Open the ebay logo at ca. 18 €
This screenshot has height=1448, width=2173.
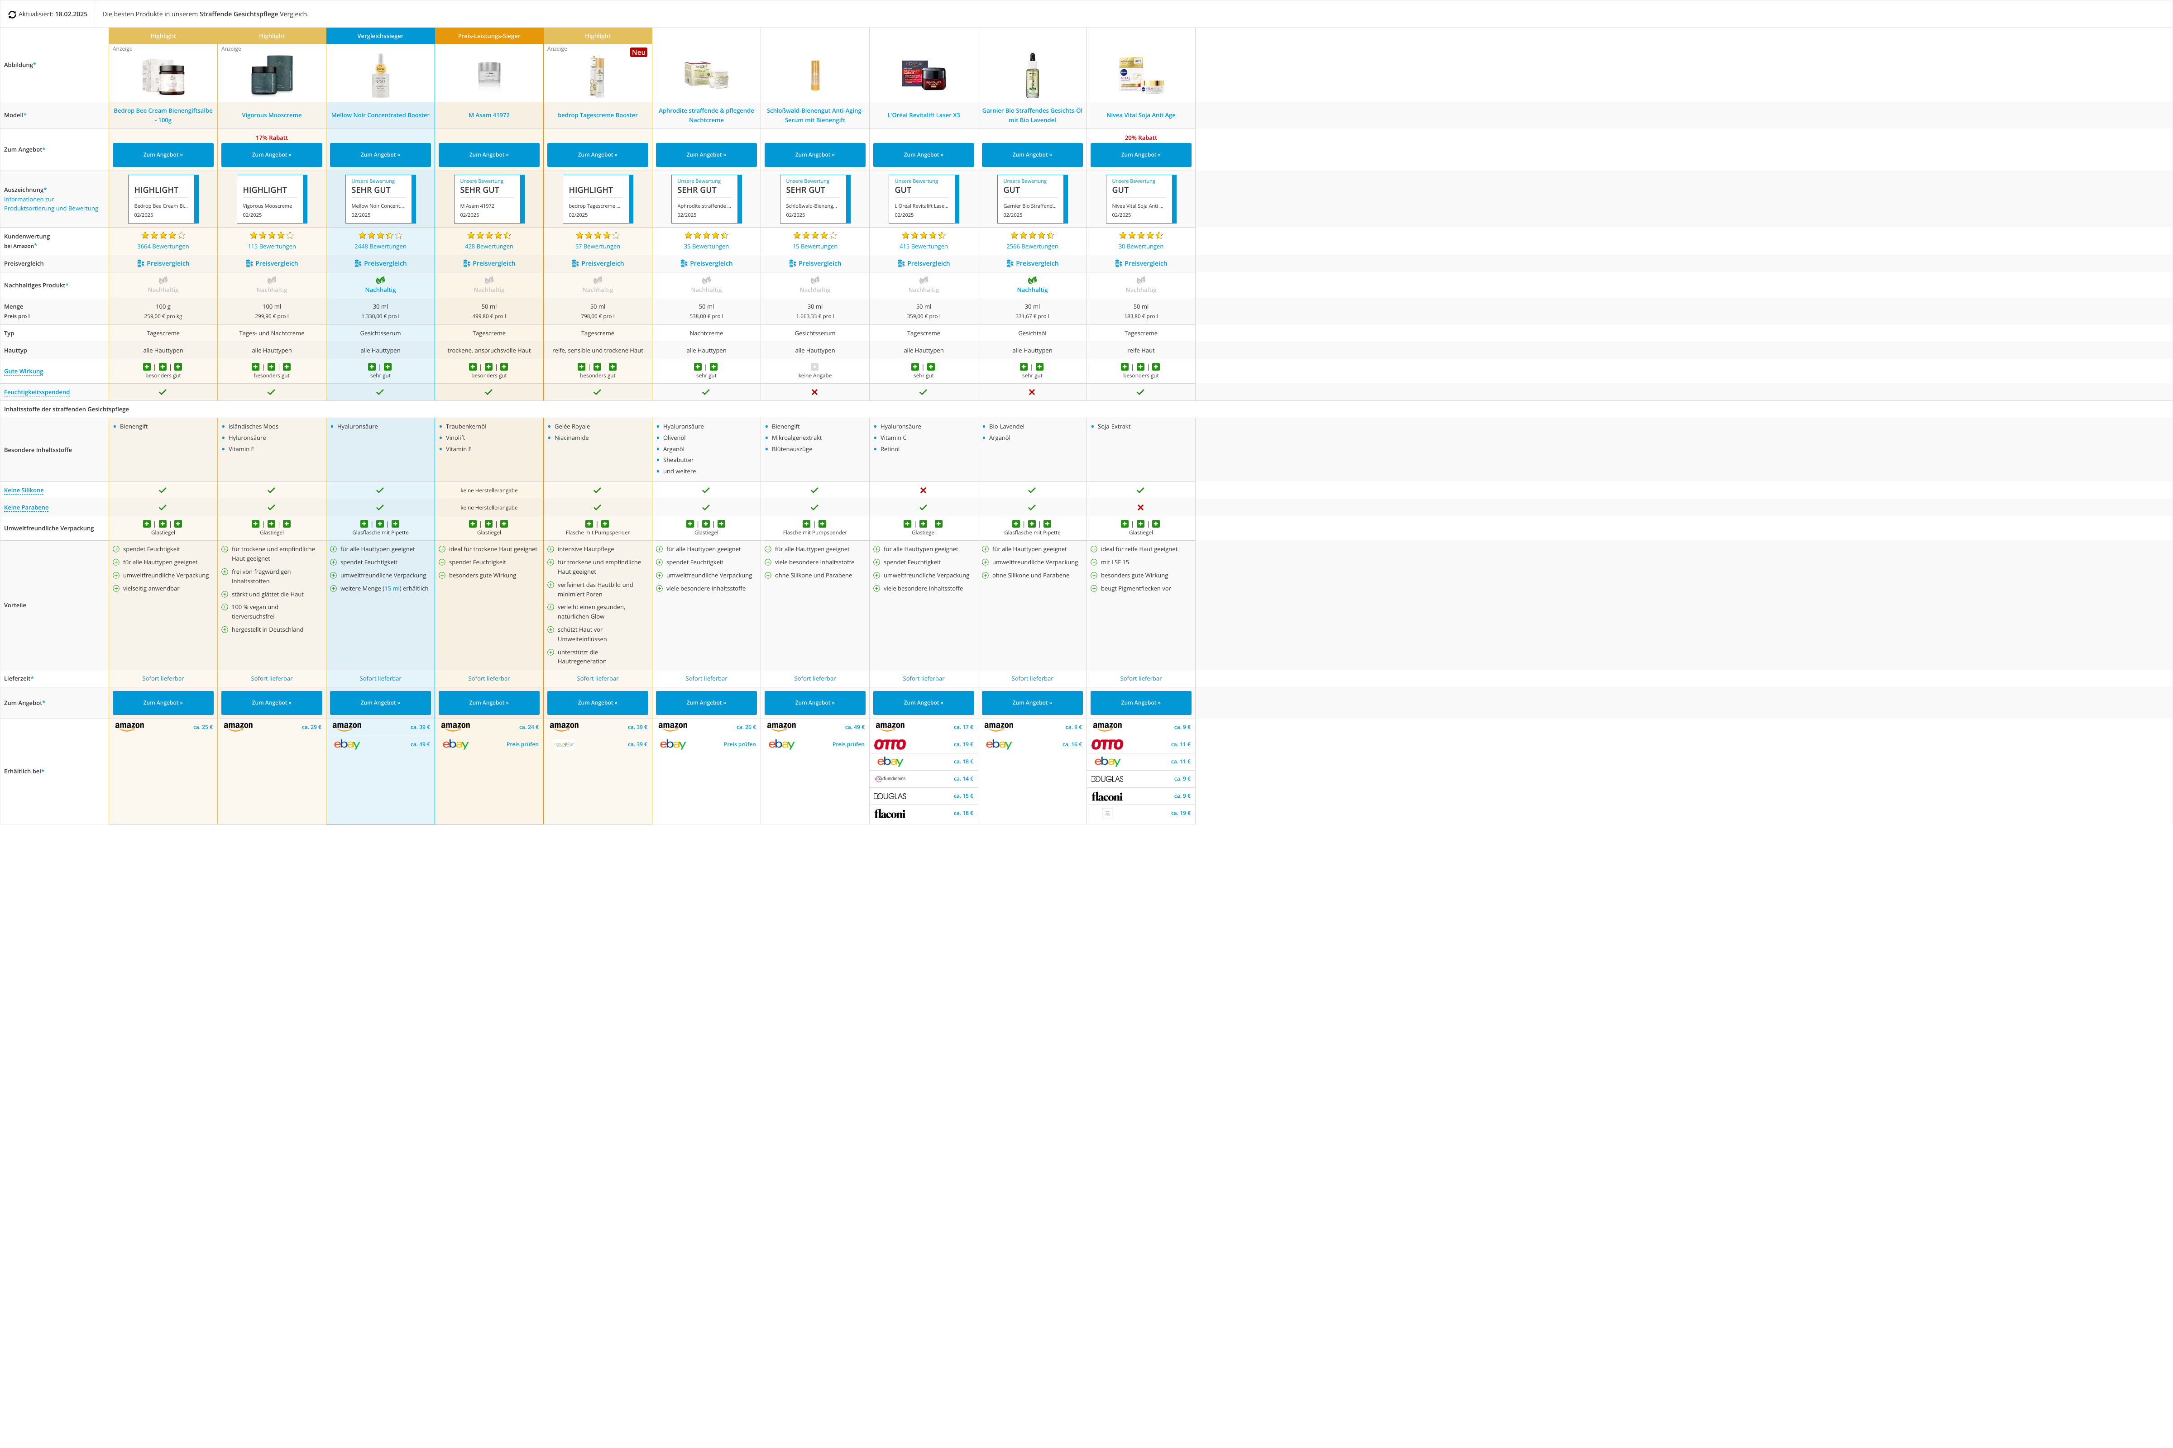coord(890,762)
